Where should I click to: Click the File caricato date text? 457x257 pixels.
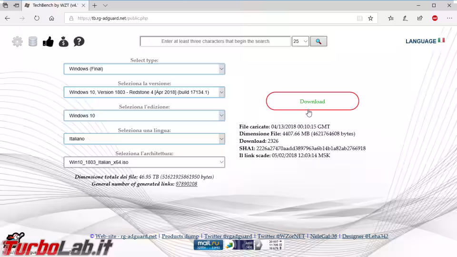pos(300,127)
